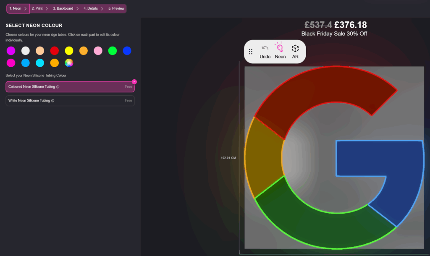
Task: Click the 1. Neon step tab
Action: pyautogui.click(x=16, y=8)
